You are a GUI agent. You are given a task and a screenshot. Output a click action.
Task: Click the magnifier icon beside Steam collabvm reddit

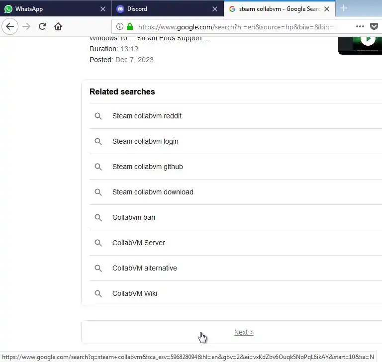pyautogui.click(x=98, y=116)
